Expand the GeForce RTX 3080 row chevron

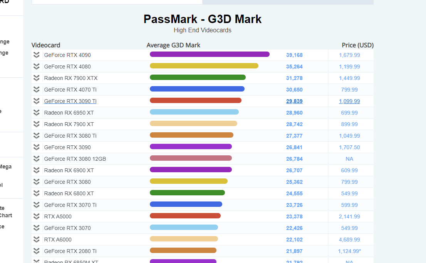coord(37,181)
